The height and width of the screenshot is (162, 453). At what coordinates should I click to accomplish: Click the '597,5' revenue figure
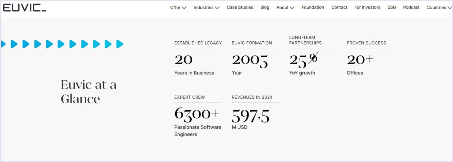pyautogui.click(x=251, y=115)
